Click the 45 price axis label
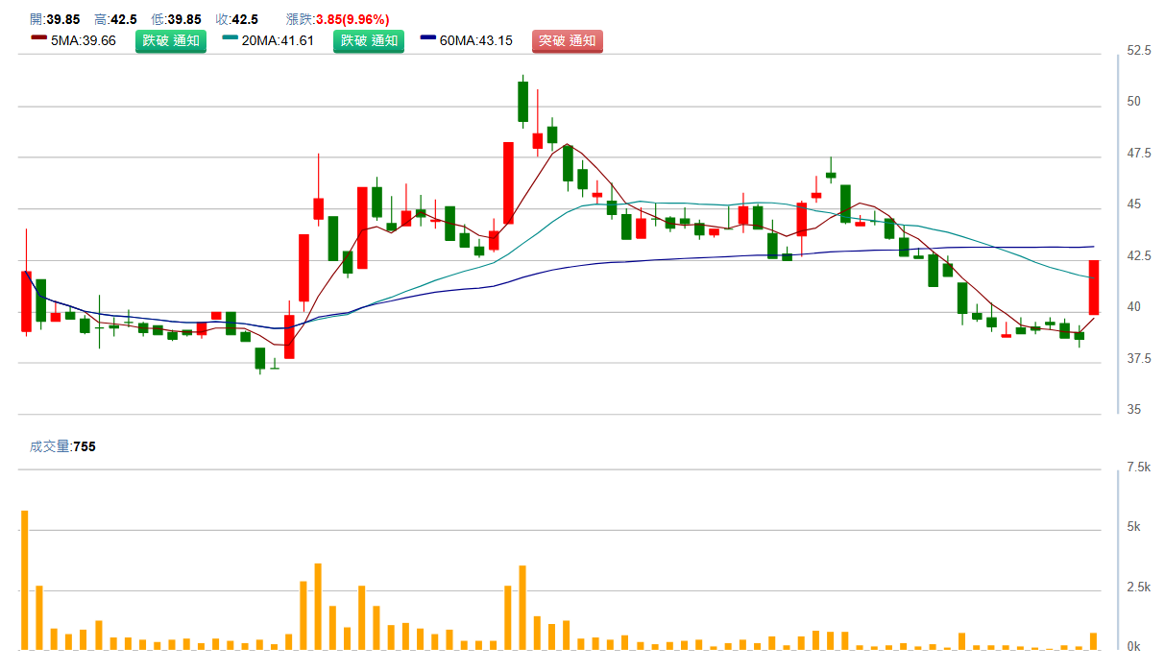 (x=1134, y=204)
